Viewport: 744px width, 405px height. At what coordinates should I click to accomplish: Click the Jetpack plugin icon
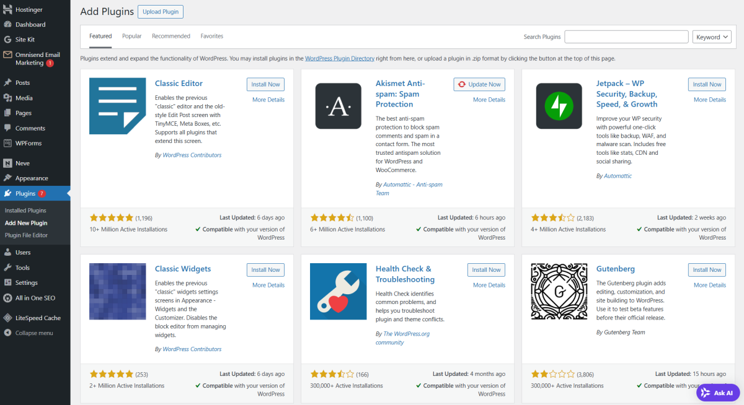[559, 106]
